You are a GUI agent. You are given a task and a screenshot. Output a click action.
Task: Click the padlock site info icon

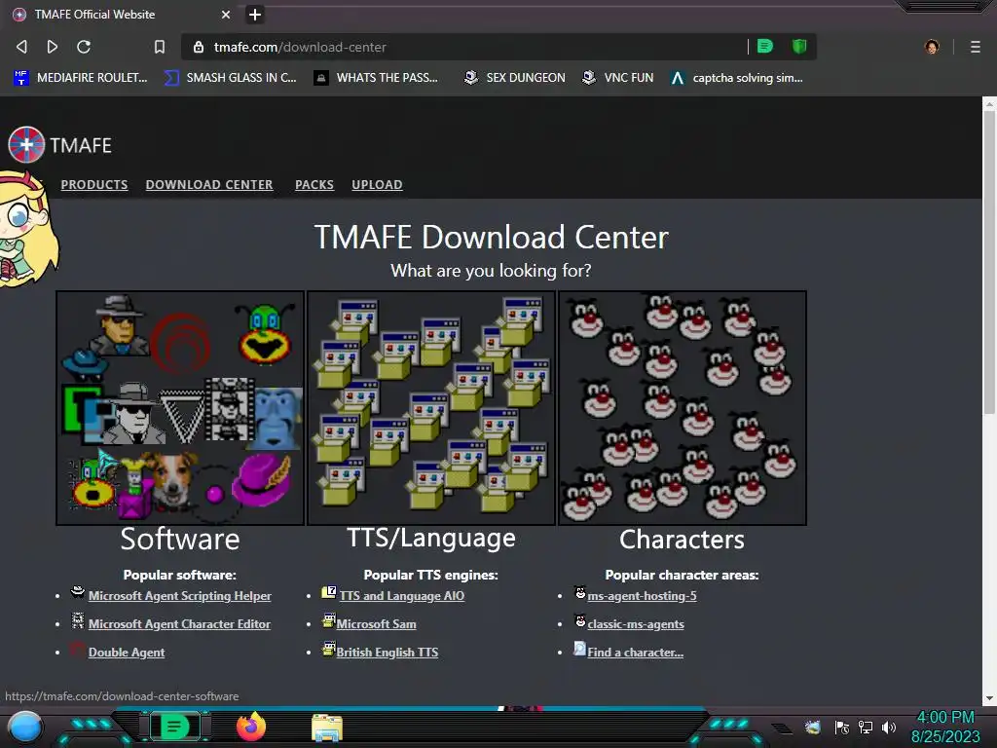pyautogui.click(x=199, y=47)
